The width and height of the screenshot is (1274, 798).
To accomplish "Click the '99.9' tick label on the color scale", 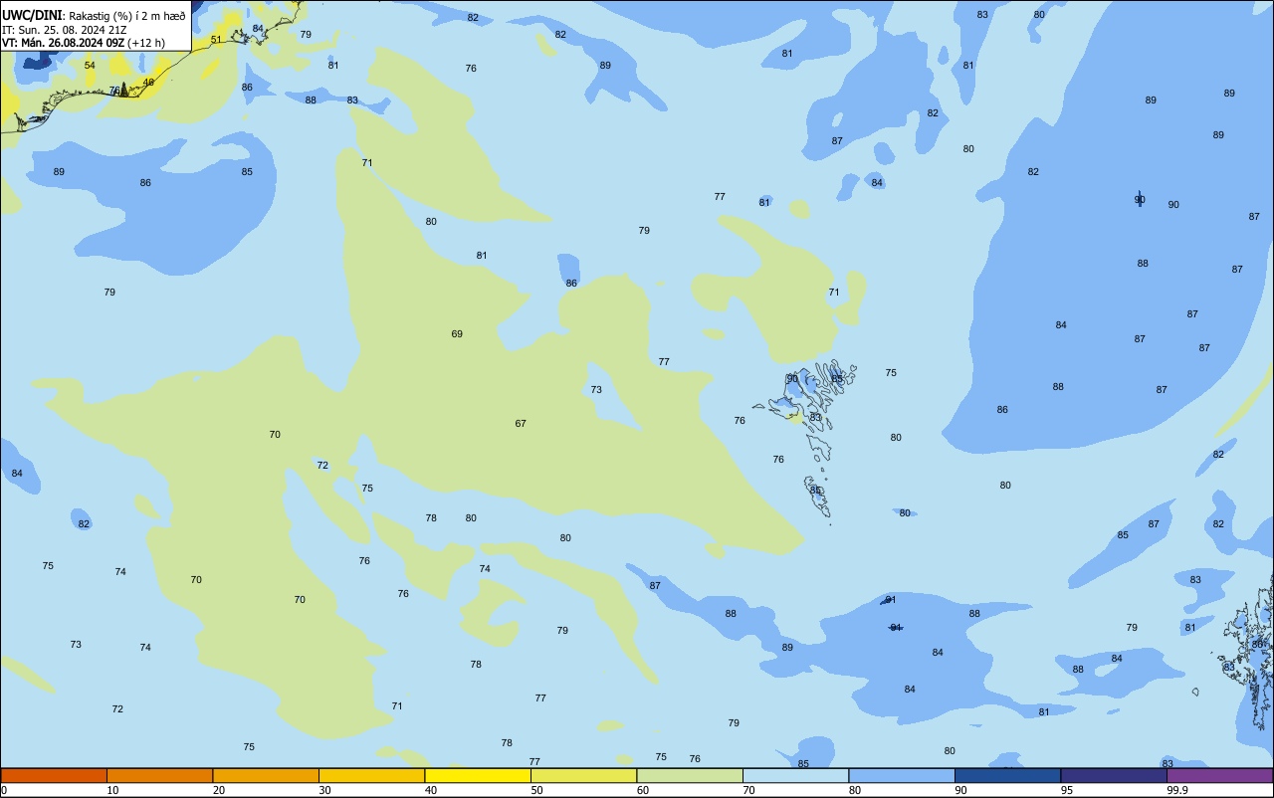I will [x=1177, y=790].
